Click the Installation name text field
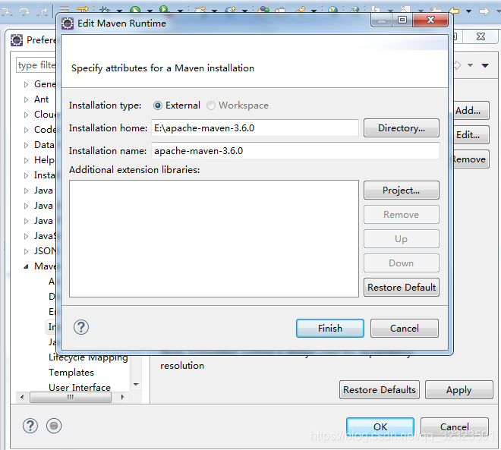Screen dimensions: 501x450 tap(295, 151)
